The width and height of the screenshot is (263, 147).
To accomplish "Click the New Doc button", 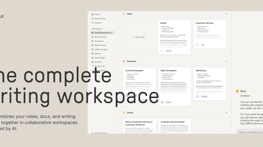I will pos(139,37).
